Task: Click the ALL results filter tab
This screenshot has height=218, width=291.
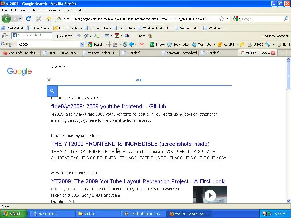Action: click(139, 80)
